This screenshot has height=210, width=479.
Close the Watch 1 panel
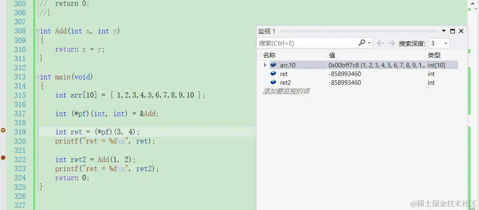point(461,31)
